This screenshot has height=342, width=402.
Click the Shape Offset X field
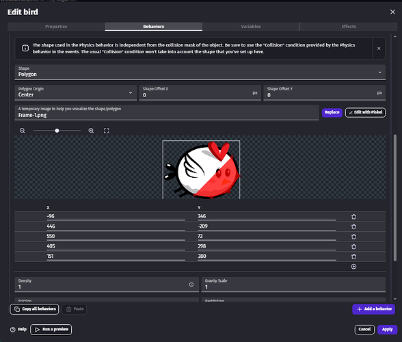click(200, 92)
